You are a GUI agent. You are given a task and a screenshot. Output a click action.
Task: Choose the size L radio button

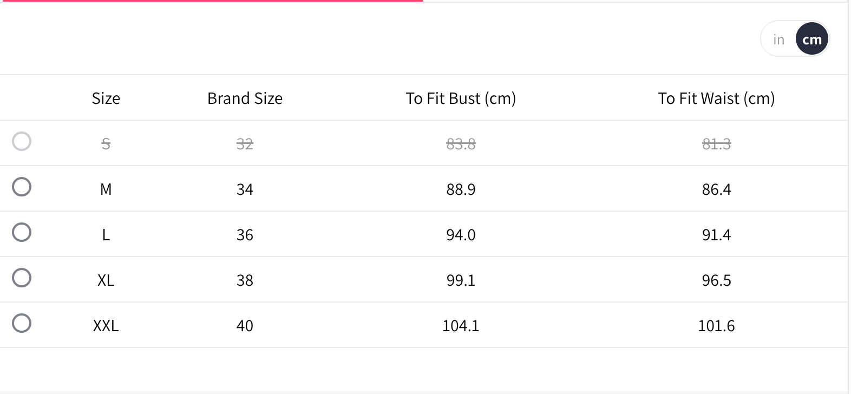(x=22, y=233)
